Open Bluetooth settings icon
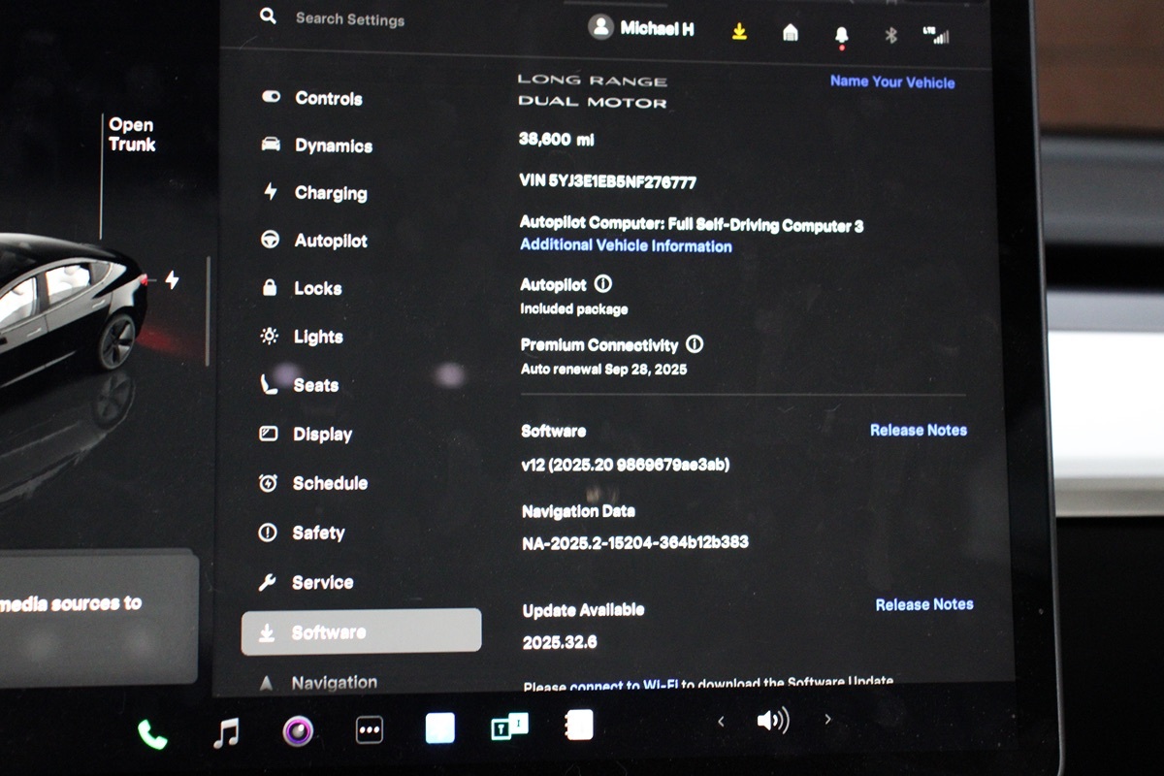The height and width of the screenshot is (776, 1164). tap(890, 36)
